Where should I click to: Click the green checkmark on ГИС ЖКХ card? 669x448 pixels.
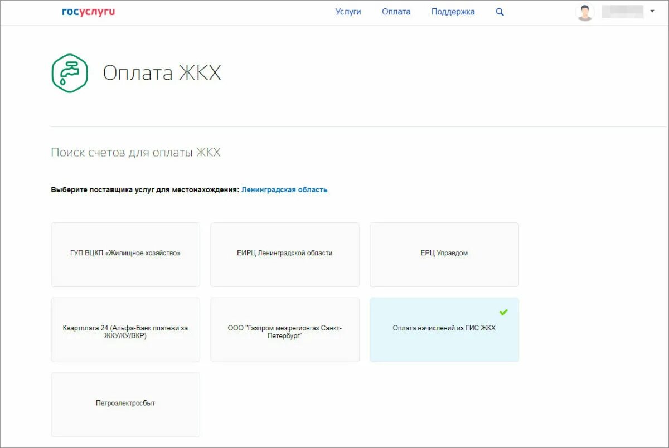503,312
